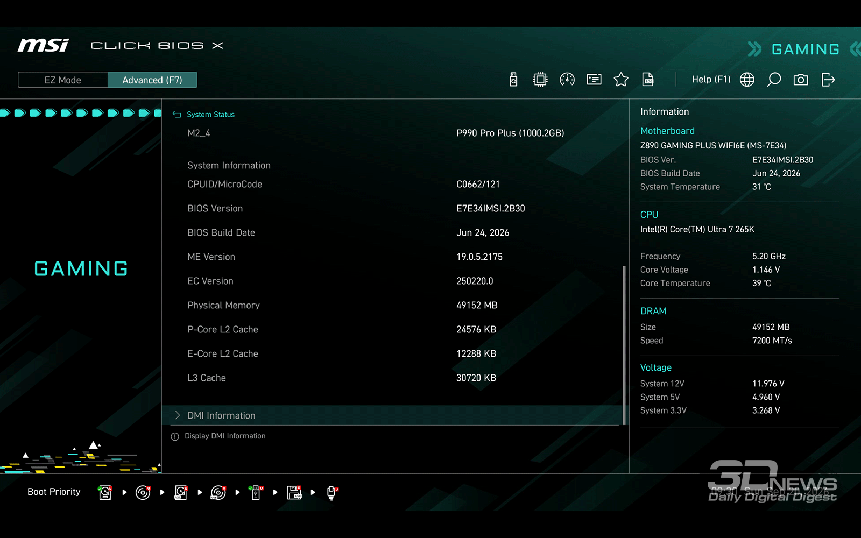Open the language globe icon
Screen dimensions: 861x538
[747, 80]
